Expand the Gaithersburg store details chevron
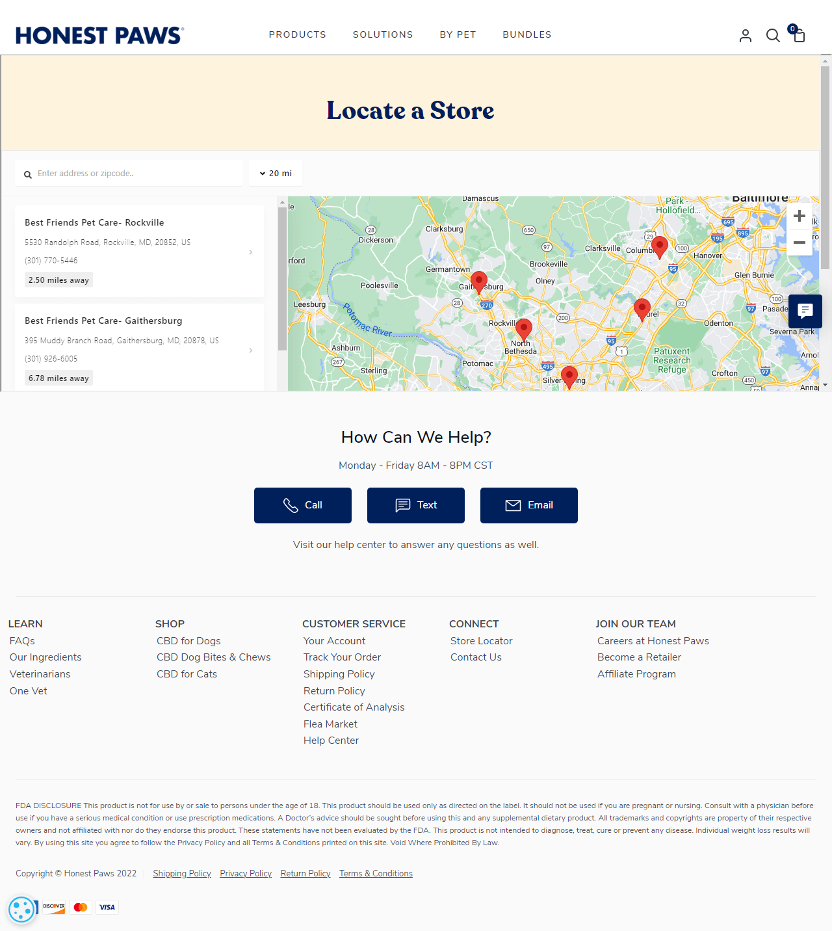The height and width of the screenshot is (931, 832). point(251,350)
